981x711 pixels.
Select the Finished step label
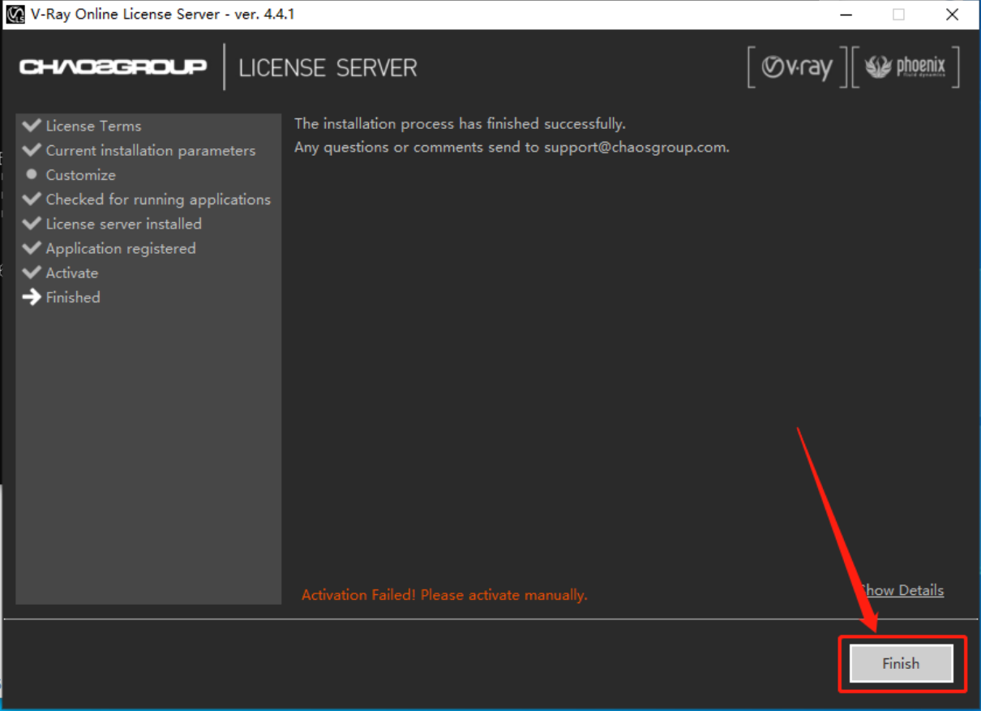coord(73,298)
